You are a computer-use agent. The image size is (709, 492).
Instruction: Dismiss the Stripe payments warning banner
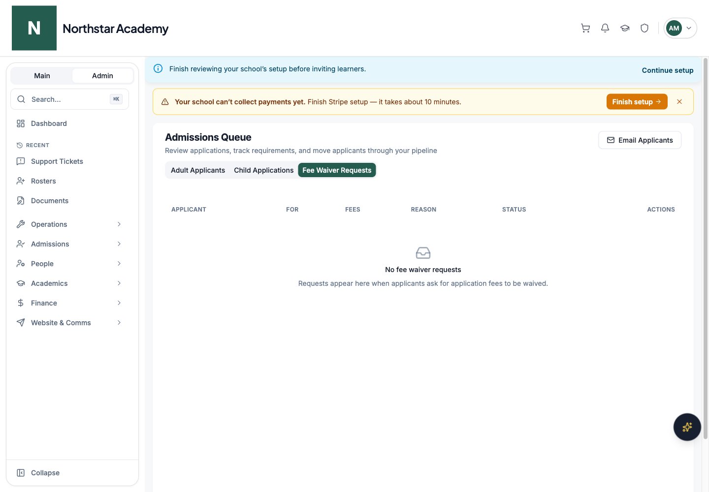tap(679, 102)
